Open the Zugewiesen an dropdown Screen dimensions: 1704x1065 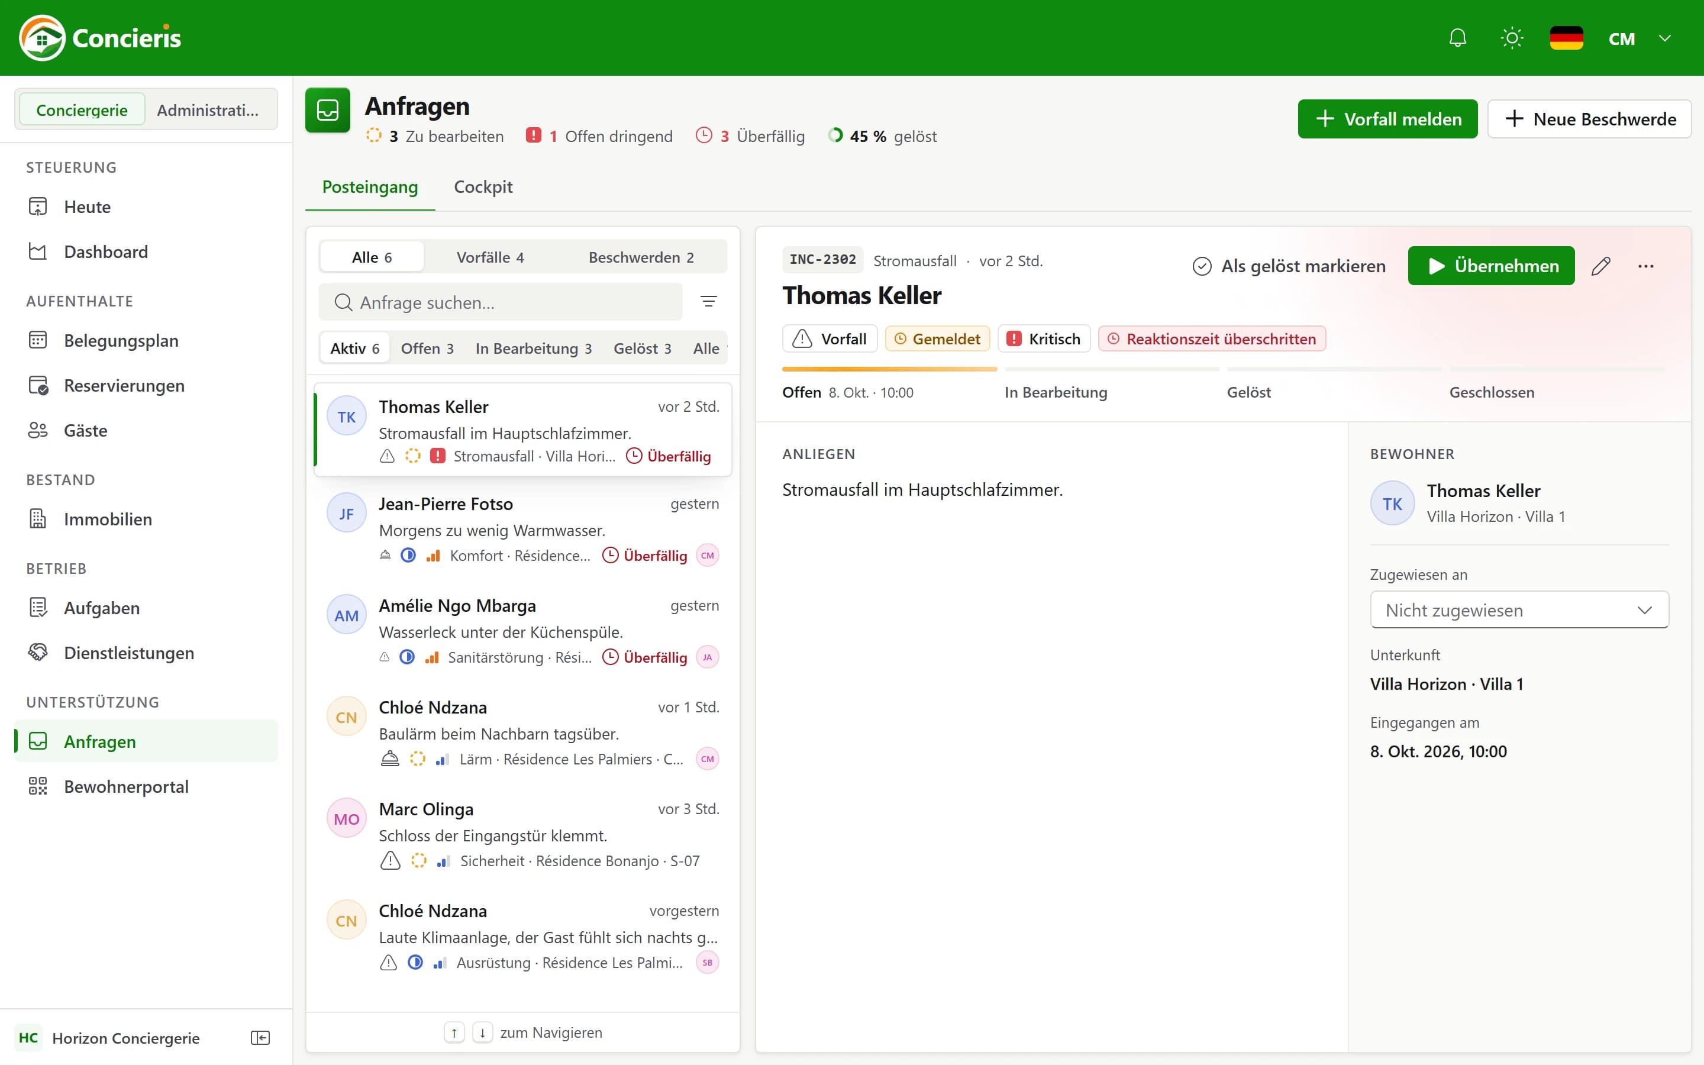(1519, 610)
